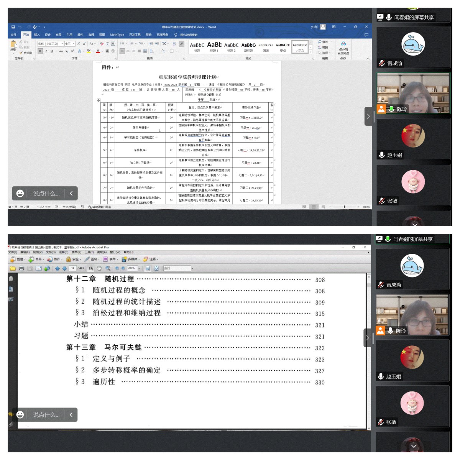Screen dimensions: 460x460
Task: Click the 替换 button in Word ribbon
Action: tap(325, 48)
